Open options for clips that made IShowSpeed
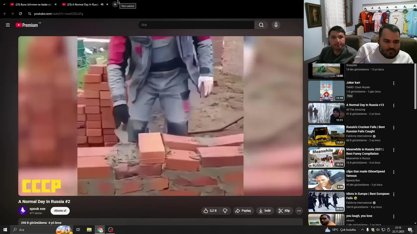Viewport: 417px width, 234px height. 394,172
